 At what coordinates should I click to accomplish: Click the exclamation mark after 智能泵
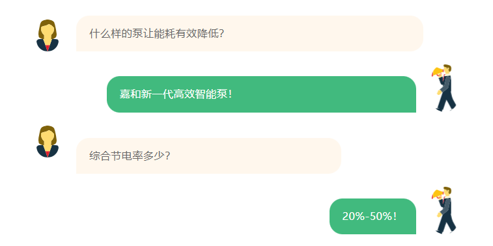[x=231, y=94]
